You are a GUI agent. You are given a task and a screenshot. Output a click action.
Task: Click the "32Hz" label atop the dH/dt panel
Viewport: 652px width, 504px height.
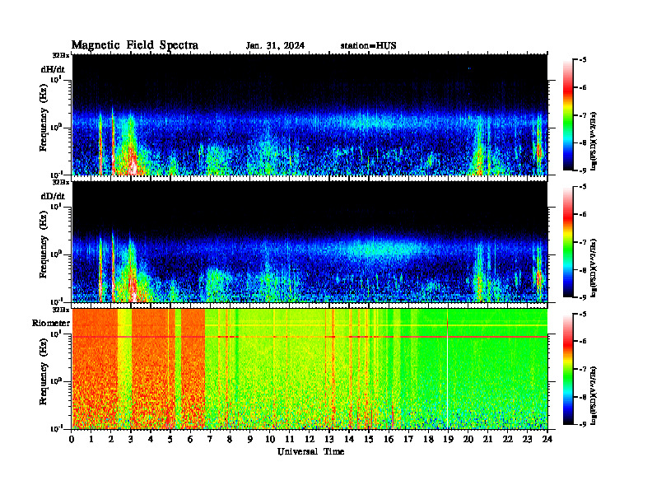point(61,55)
